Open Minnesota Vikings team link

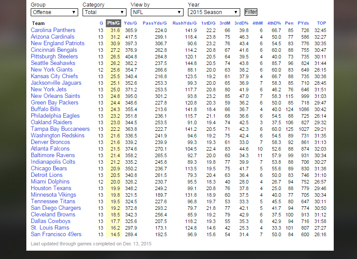pyautogui.click(x=54, y=195)
